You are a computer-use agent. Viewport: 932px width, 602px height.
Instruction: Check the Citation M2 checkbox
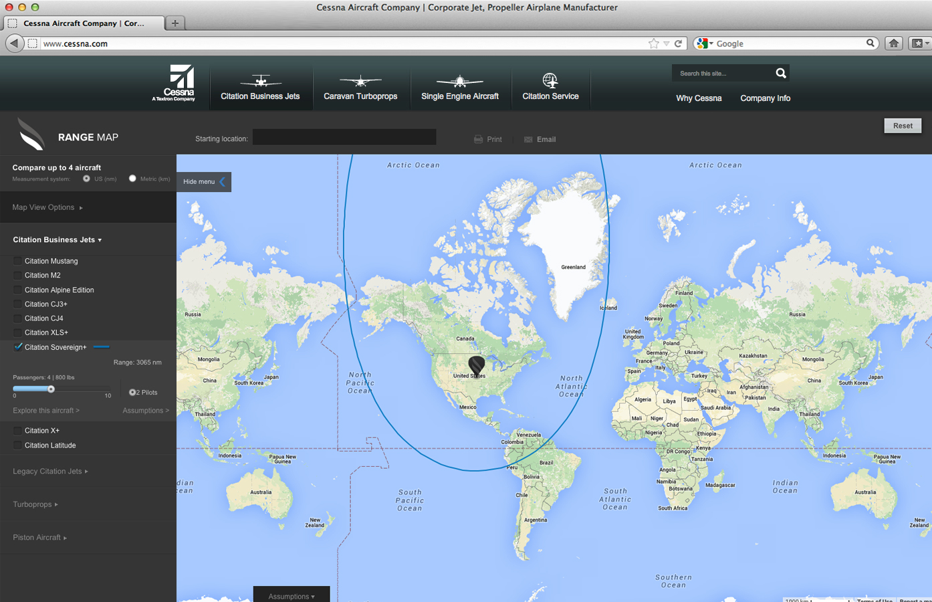[17, 275]
